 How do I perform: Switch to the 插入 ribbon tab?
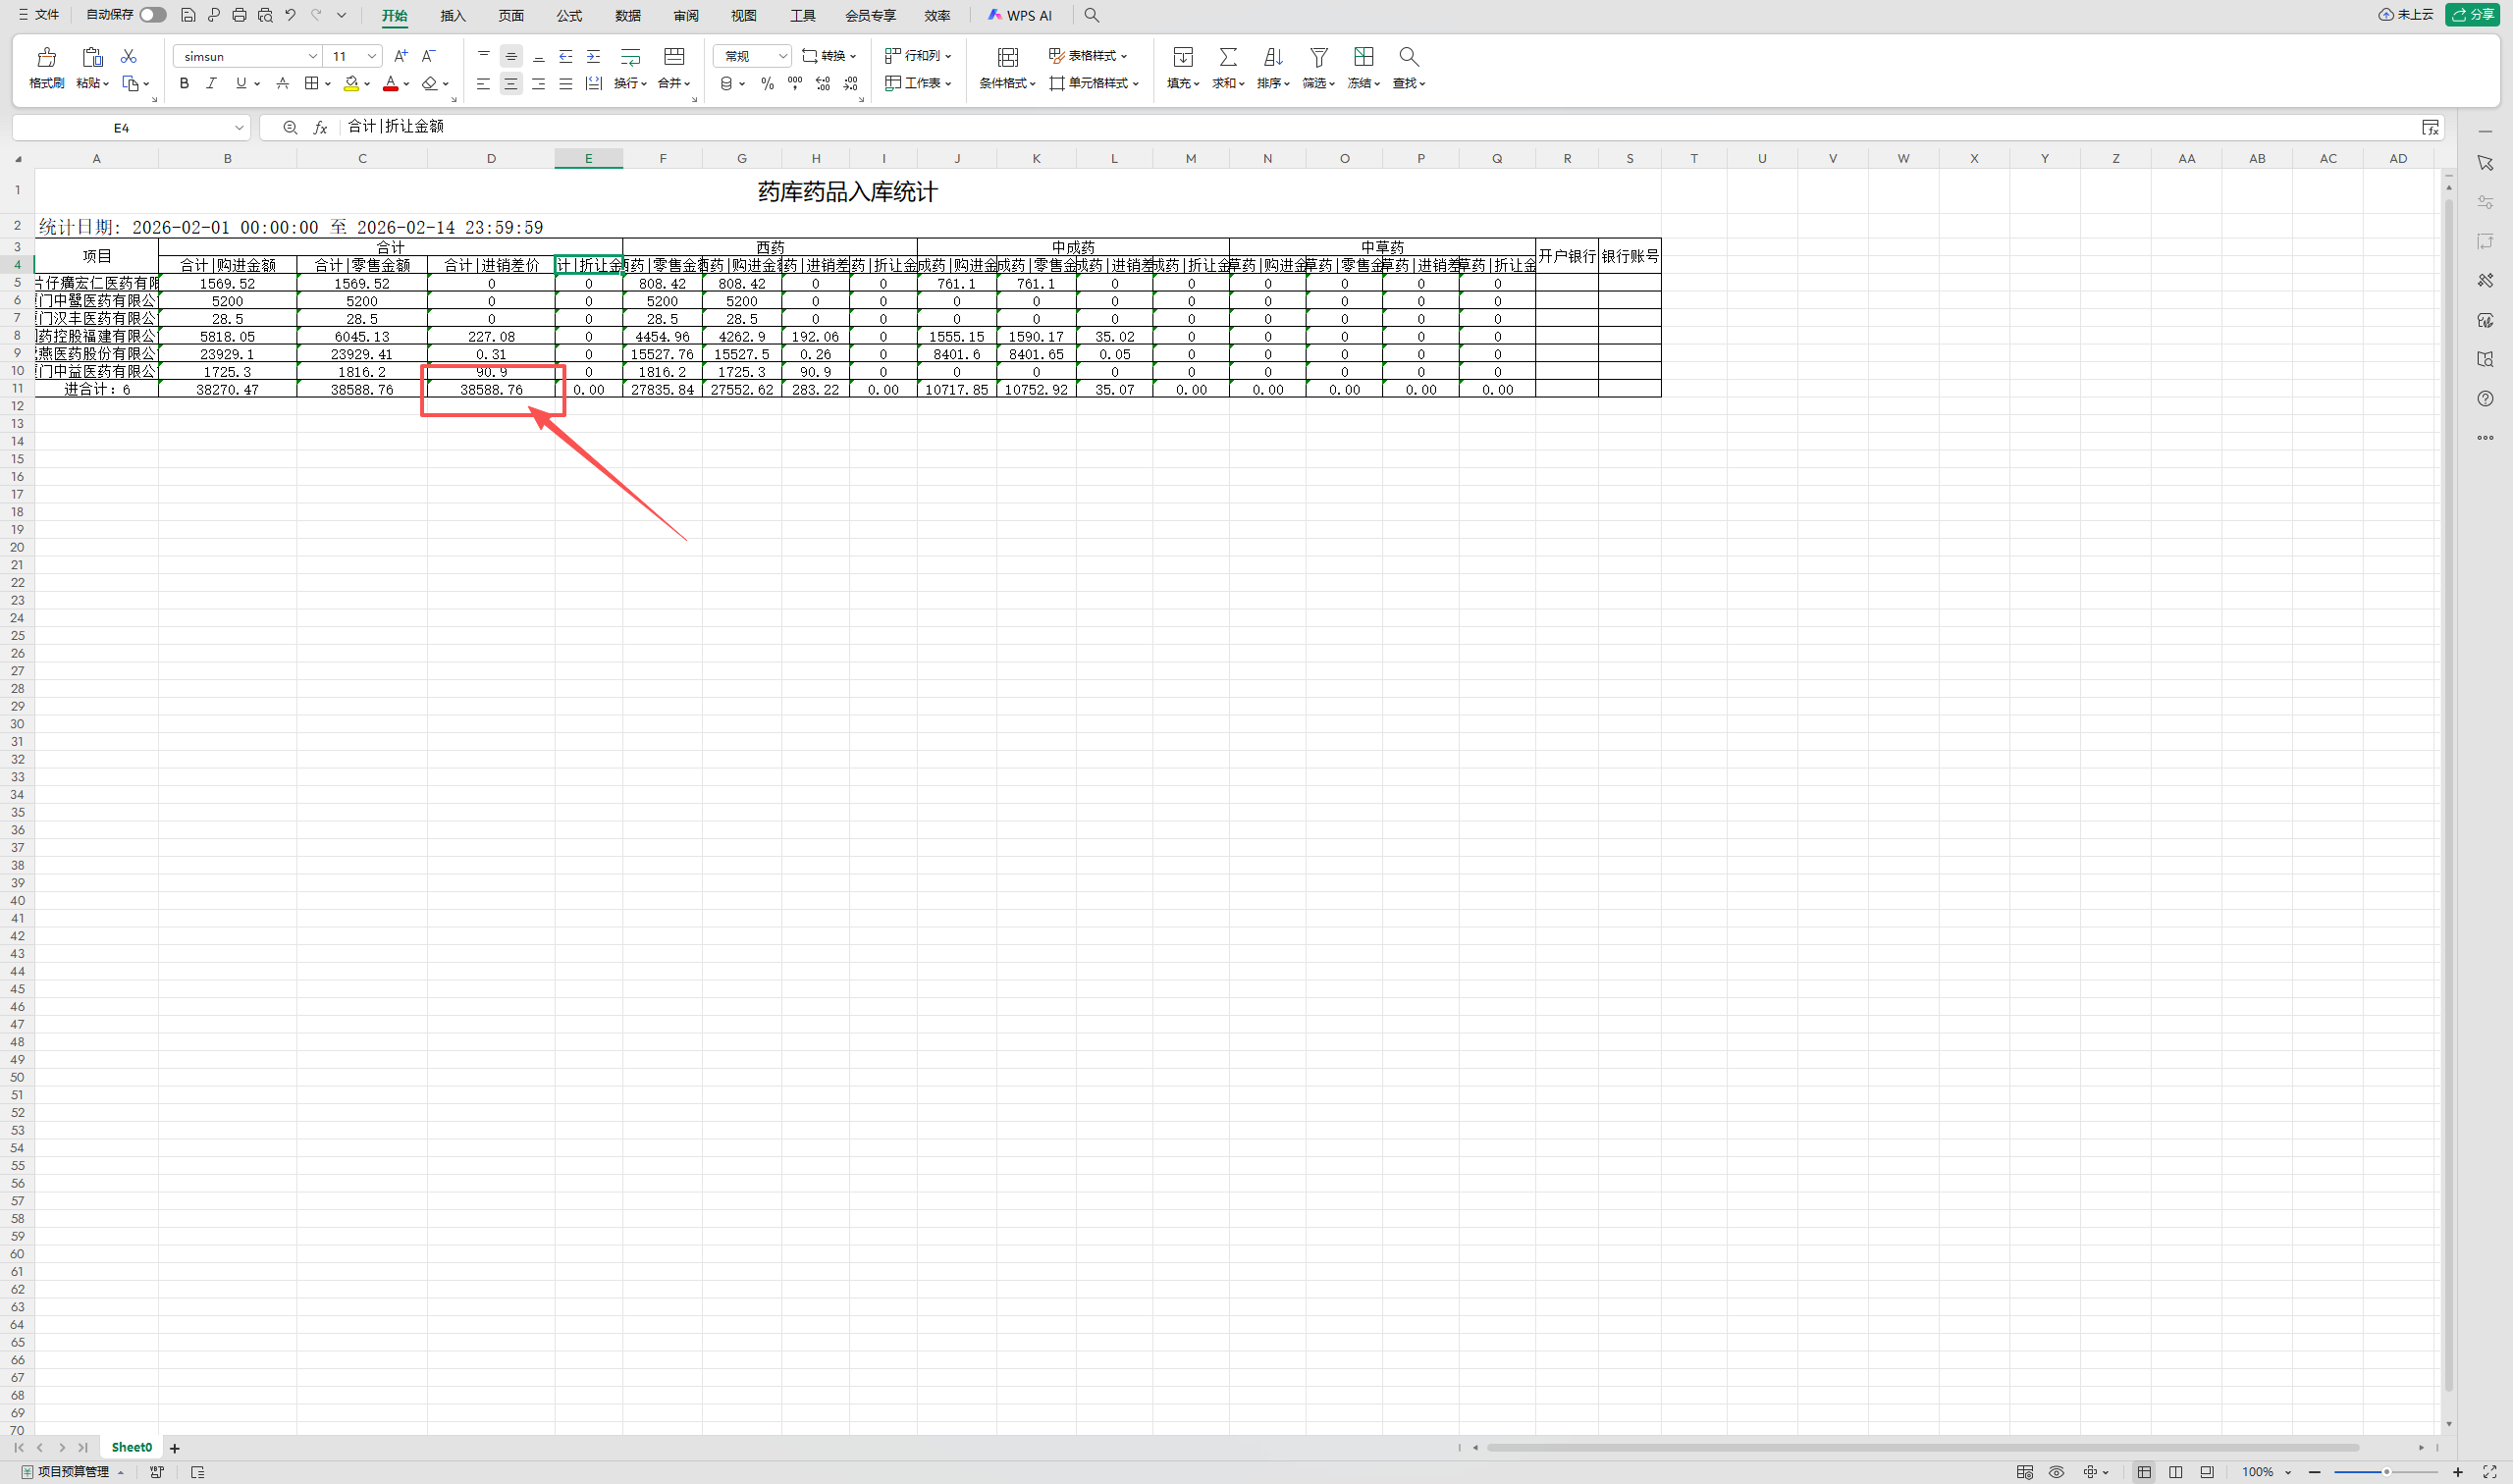pos(453,16)
